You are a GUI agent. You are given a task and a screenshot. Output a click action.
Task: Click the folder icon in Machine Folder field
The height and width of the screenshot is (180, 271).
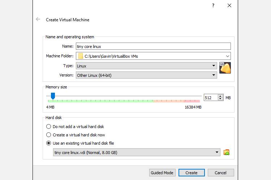pos(81,56)
